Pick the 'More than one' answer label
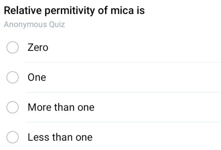The height and width of the screenshot is (150, 221). 61,107
